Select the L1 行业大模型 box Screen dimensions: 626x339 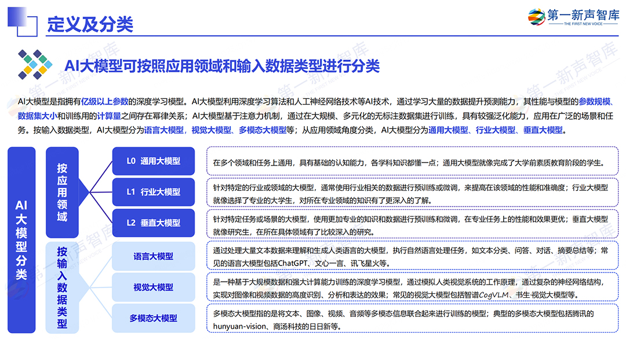click(x=153, y=192)
